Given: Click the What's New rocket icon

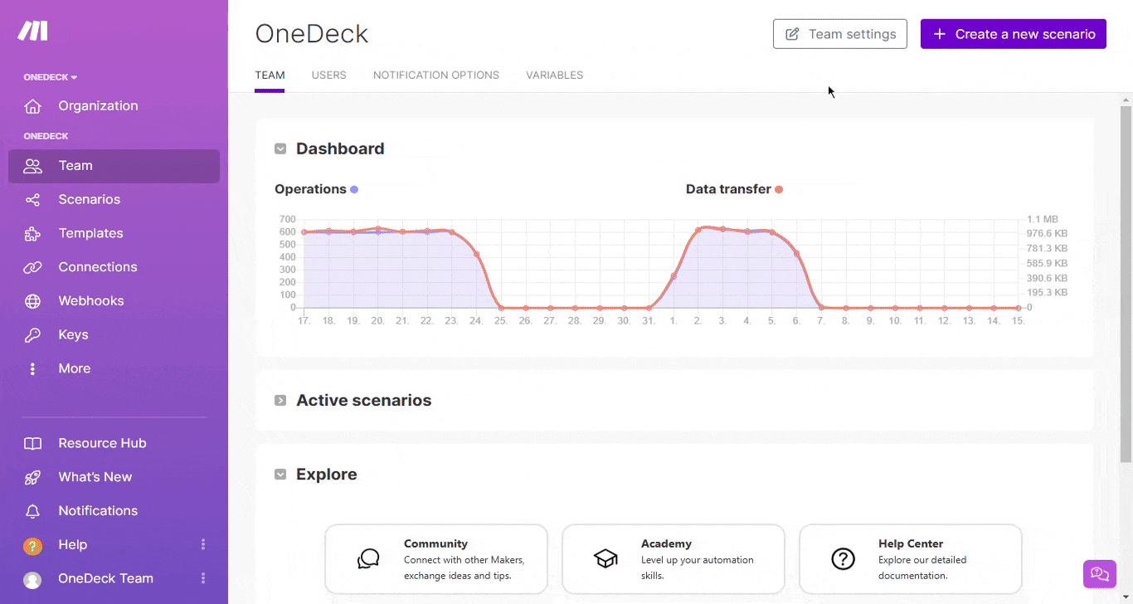Looking at the screenshot, I should 32,478.
